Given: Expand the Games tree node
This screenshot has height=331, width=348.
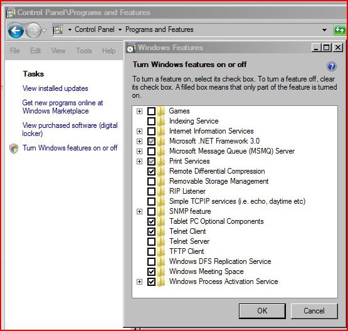Looking at the screenshot, I should 139,111.
